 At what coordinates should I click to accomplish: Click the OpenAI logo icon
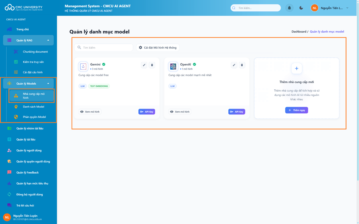173,67
